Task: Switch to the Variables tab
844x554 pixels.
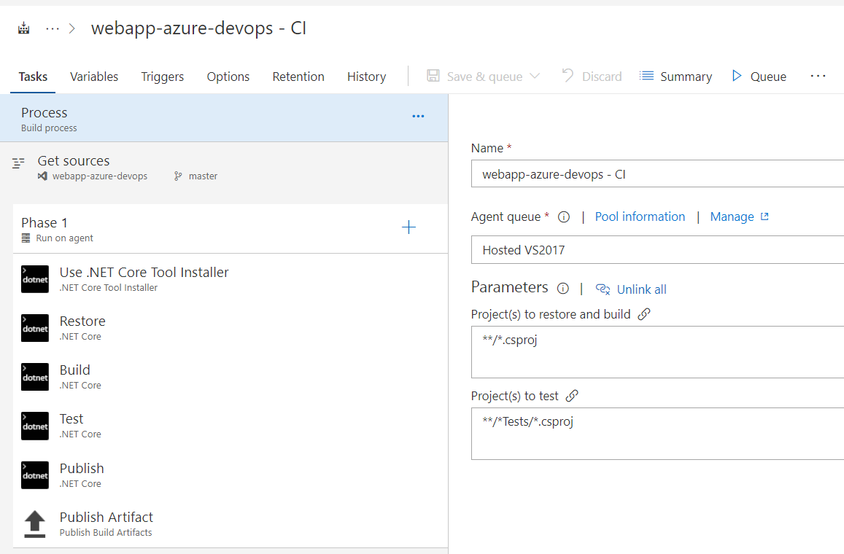Action: 94,77
